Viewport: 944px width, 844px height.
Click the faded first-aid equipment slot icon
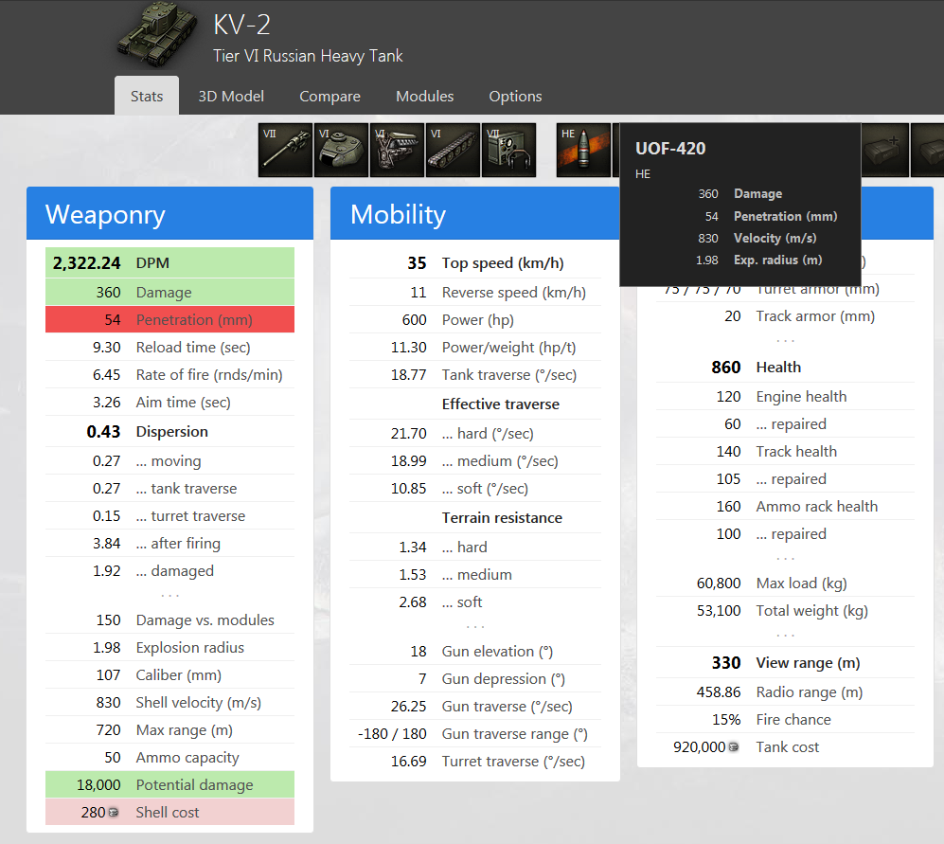point(884,150)
